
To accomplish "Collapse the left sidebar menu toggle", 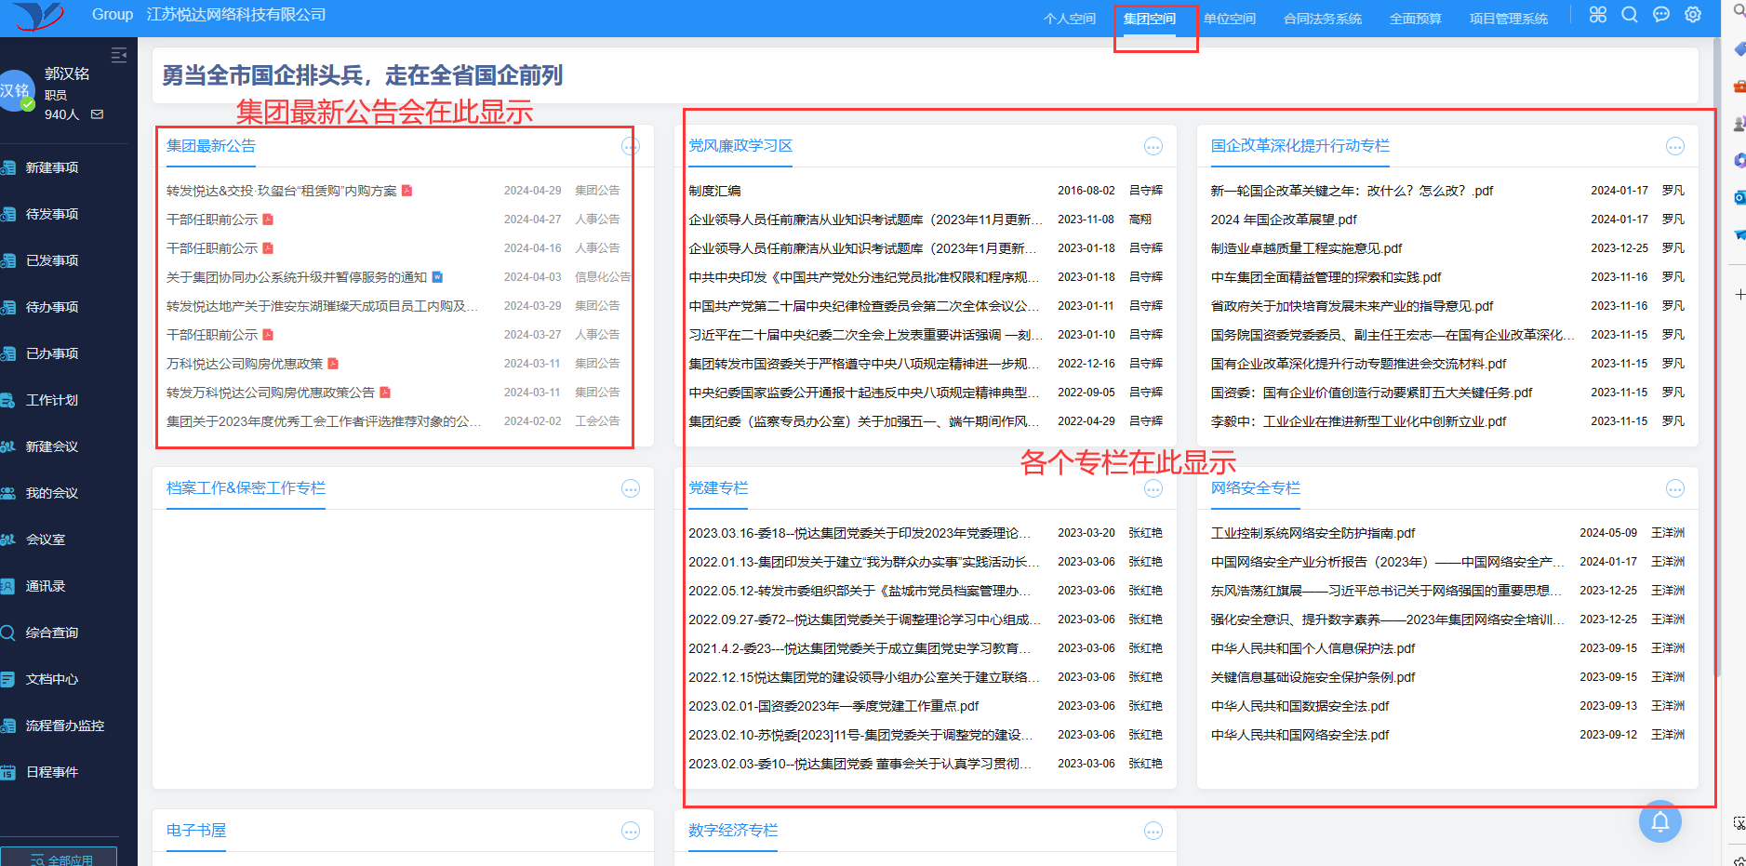I will (119, 55).
